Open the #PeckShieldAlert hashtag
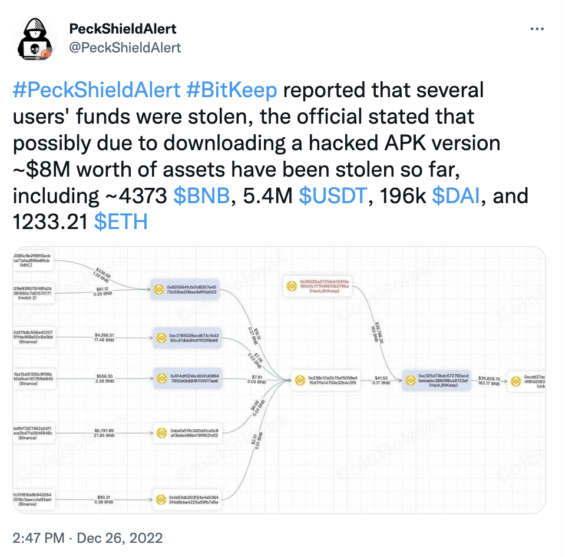 click(x=97, y=90)
